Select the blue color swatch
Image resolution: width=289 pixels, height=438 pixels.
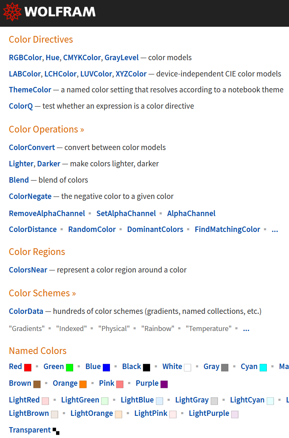pyautogui.click(x=106, y=367)
